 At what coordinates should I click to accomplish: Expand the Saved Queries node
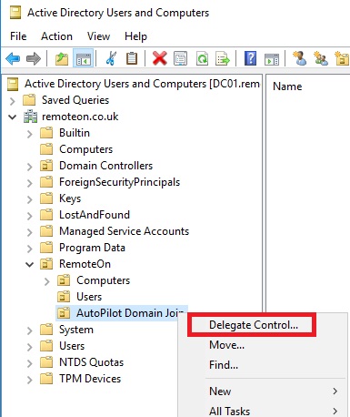pyautogui.click(x=13, y=100)
